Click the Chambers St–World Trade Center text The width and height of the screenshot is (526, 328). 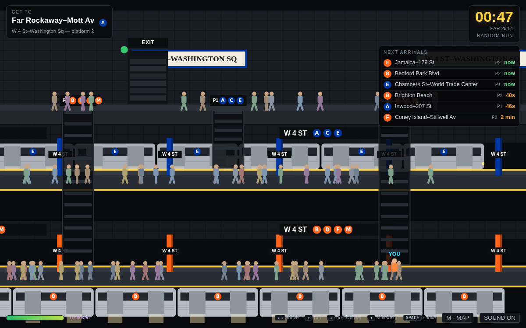click(436, 84)
